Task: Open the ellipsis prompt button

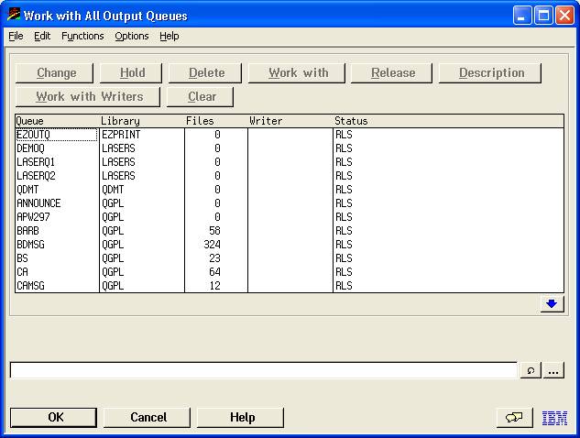Action: pos(553,370)
